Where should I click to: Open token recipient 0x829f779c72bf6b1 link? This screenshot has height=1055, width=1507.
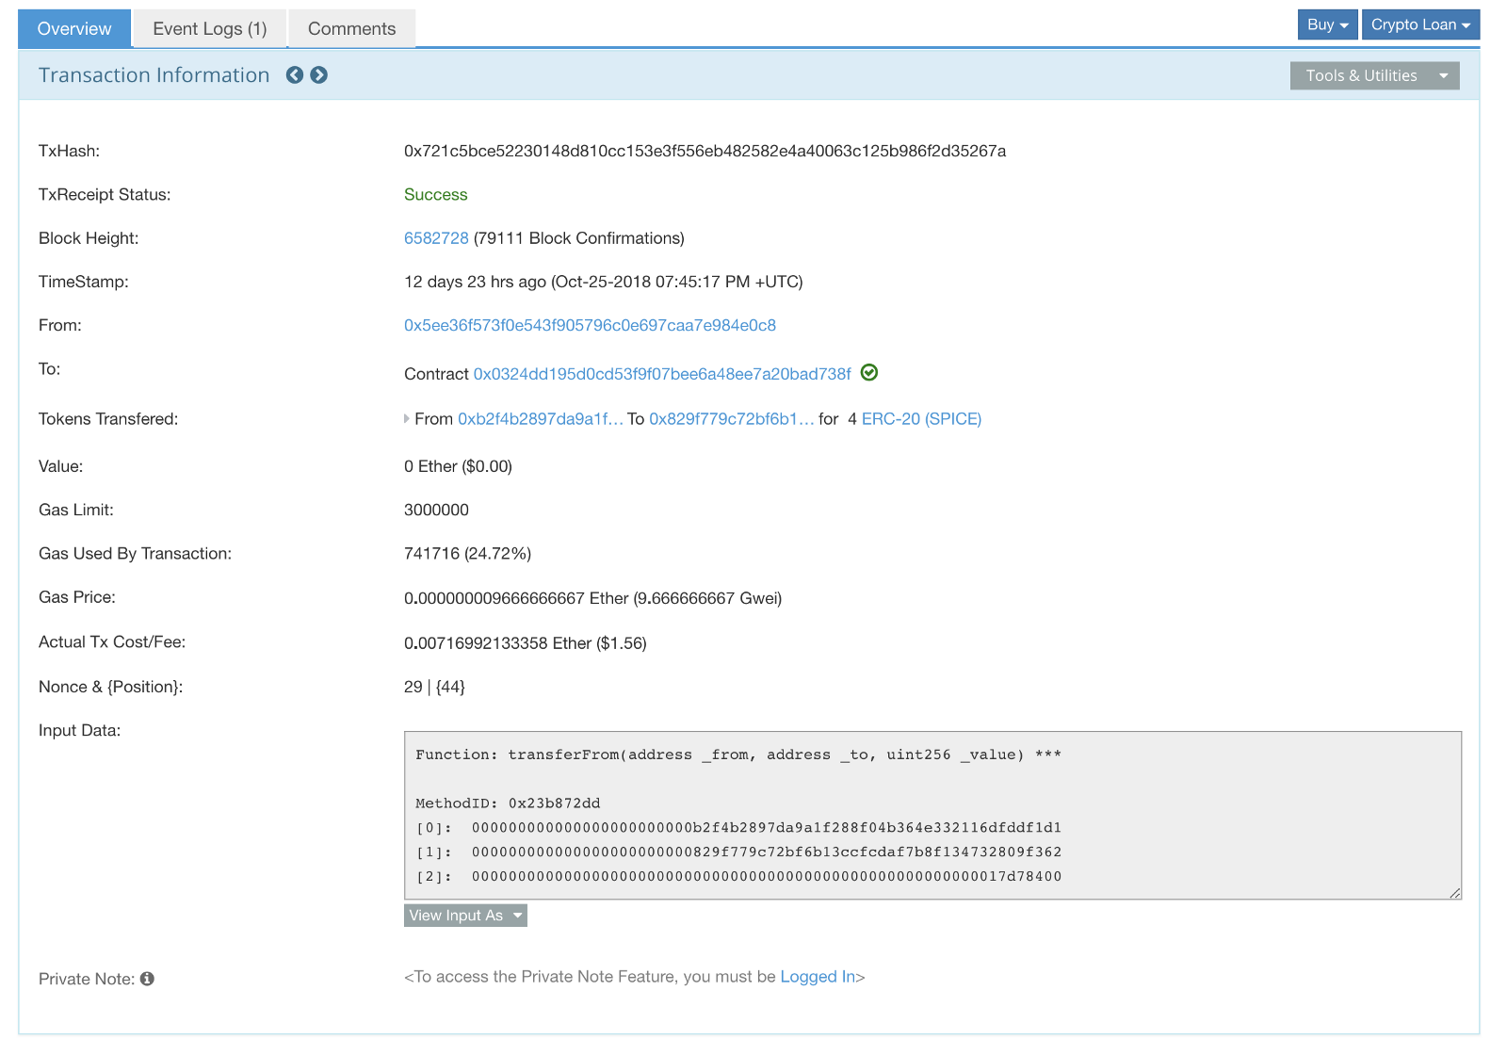pos(732,419)
